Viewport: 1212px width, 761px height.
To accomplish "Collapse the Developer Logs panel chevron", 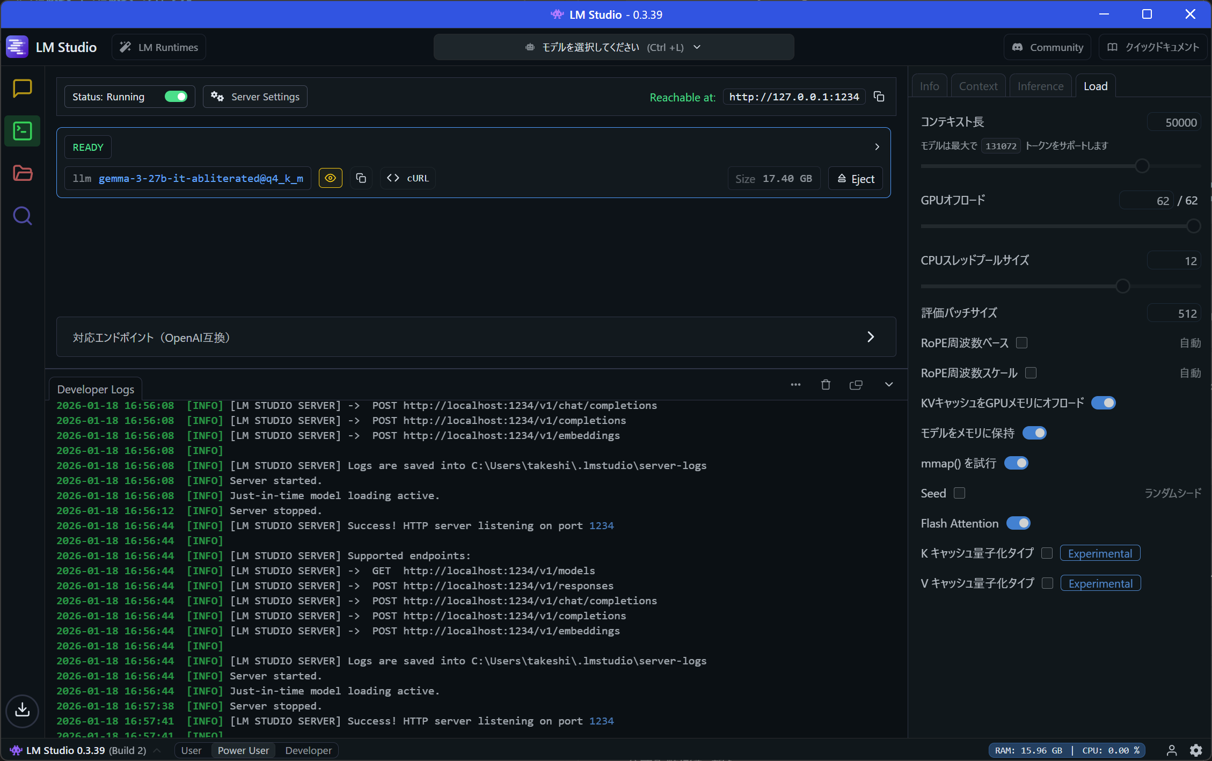I will point(889,384).
